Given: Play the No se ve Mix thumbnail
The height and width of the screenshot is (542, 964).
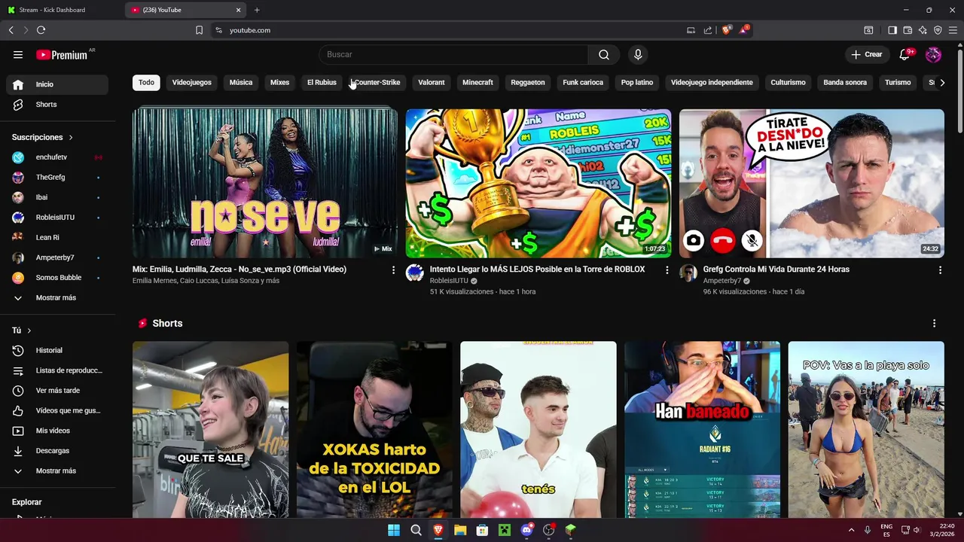Looking at the screenshot, I should [x=265, y=184].
